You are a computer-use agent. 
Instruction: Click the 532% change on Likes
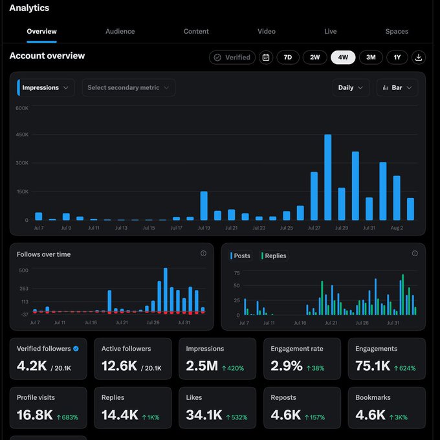(x=237, y=417)
